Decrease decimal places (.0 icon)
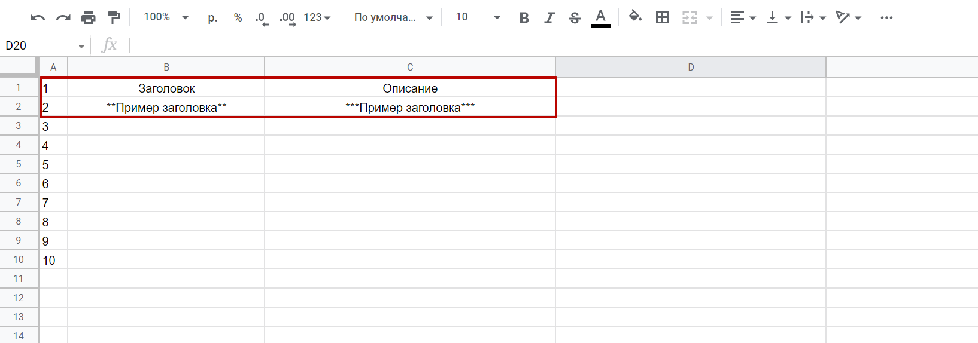This screenshot has width=978, height=343. tap(262, 18)
